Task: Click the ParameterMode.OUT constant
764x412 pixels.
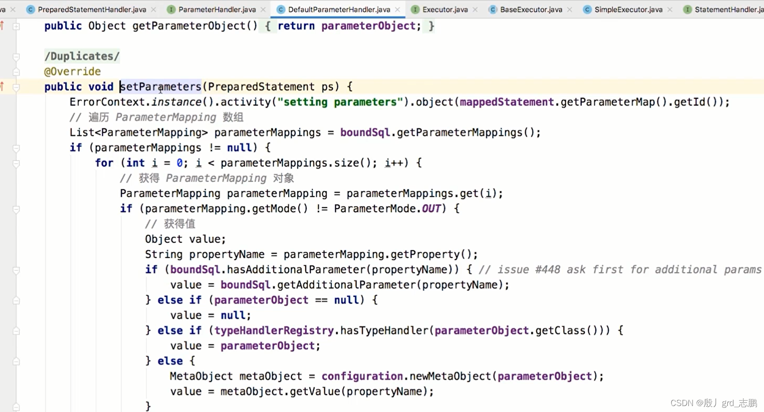Action: (387, 209)
